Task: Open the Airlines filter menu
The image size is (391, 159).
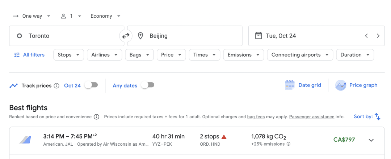Action: point(104,55)
